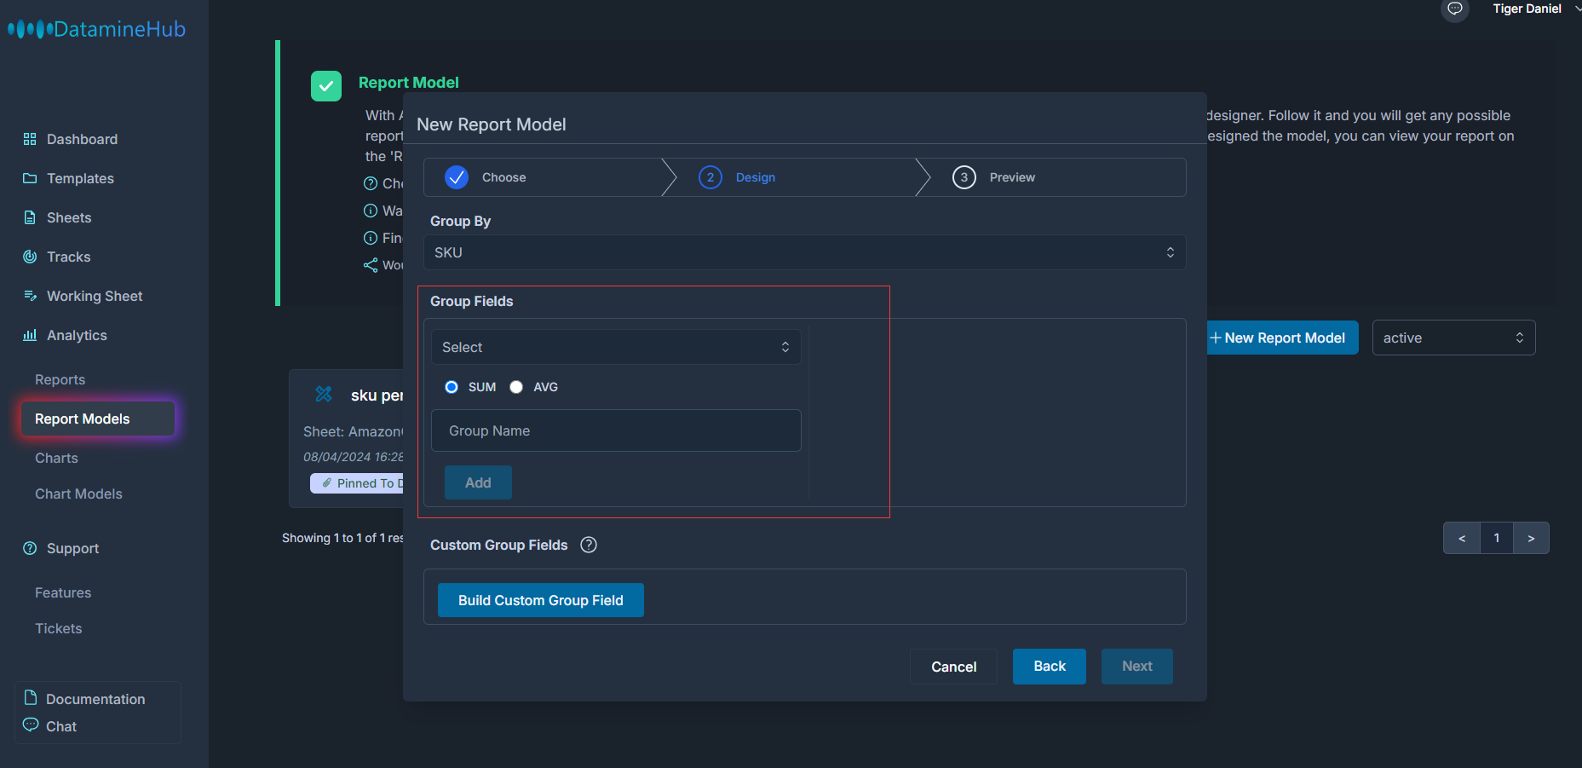Screen dimensions: 1582x768
Task: Open Reports under Analytics
Action: [60, 379]
